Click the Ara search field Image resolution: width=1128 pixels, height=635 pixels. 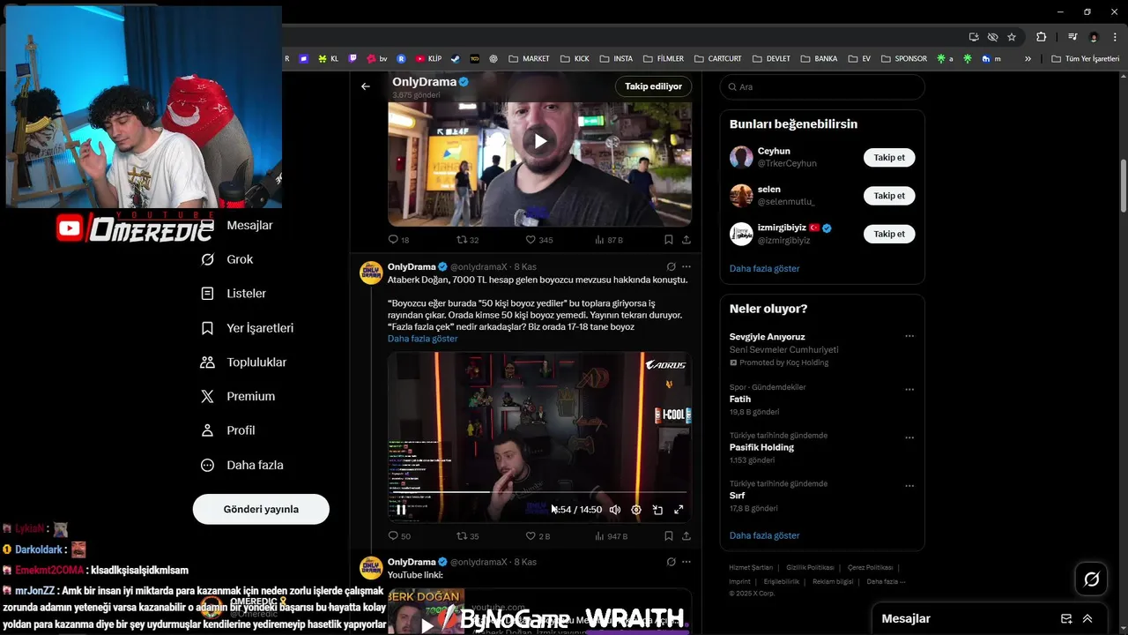(822, 86)
